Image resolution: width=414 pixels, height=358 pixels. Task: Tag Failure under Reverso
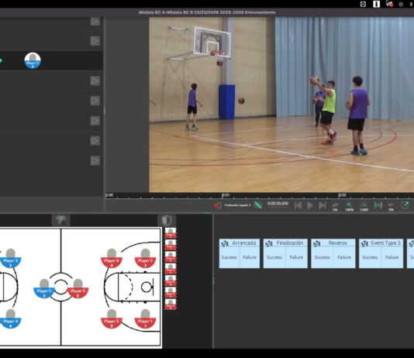pyautogui.click(x=344, y=257)
